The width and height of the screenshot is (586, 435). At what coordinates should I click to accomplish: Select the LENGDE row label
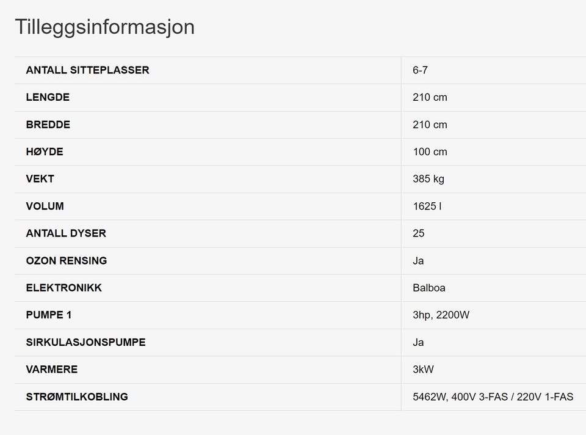(x=48, y=97)
